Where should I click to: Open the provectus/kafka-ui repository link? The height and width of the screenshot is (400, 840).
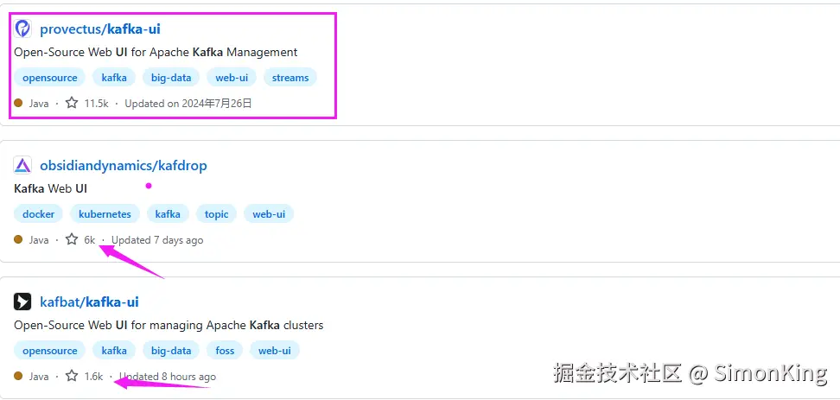click(100, 29)
